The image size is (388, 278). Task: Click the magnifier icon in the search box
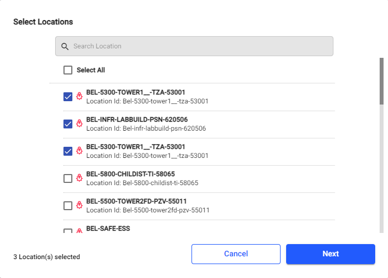pyautogui.click(x=65, y=46)
